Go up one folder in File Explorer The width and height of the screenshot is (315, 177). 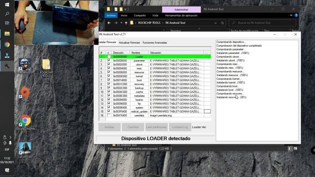coord(126,23)
